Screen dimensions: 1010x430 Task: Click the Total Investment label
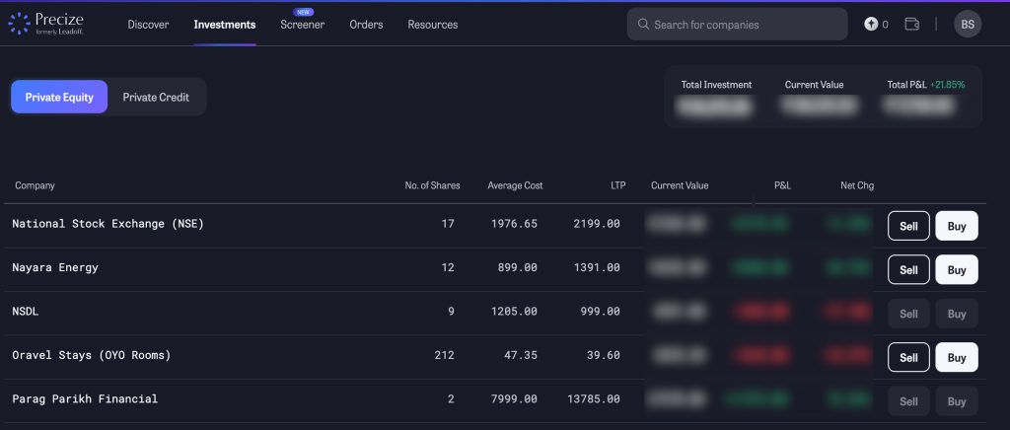716,85
